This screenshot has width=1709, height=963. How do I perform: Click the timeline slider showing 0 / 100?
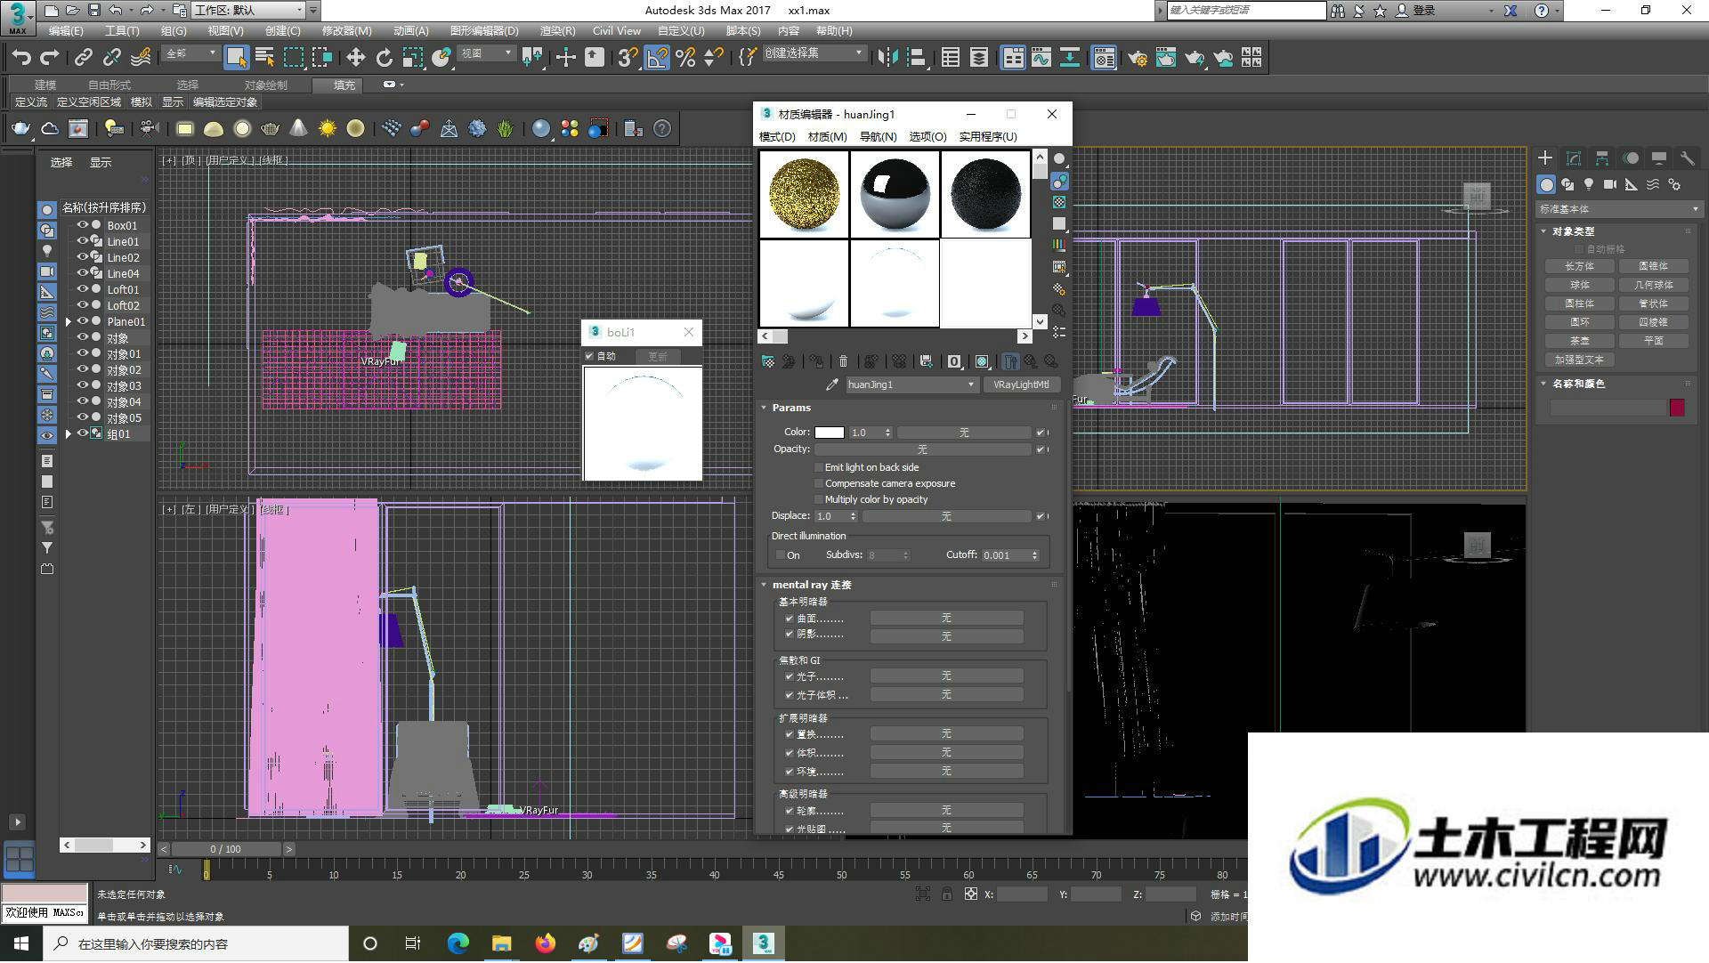click(x=225, y=849)
